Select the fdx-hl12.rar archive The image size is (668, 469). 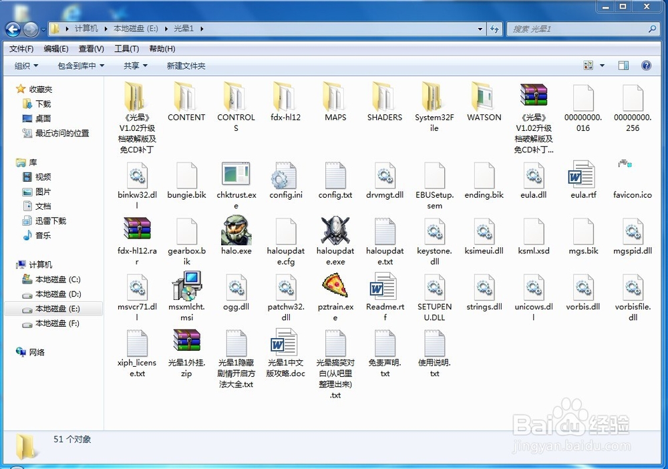tap(137, 228)
